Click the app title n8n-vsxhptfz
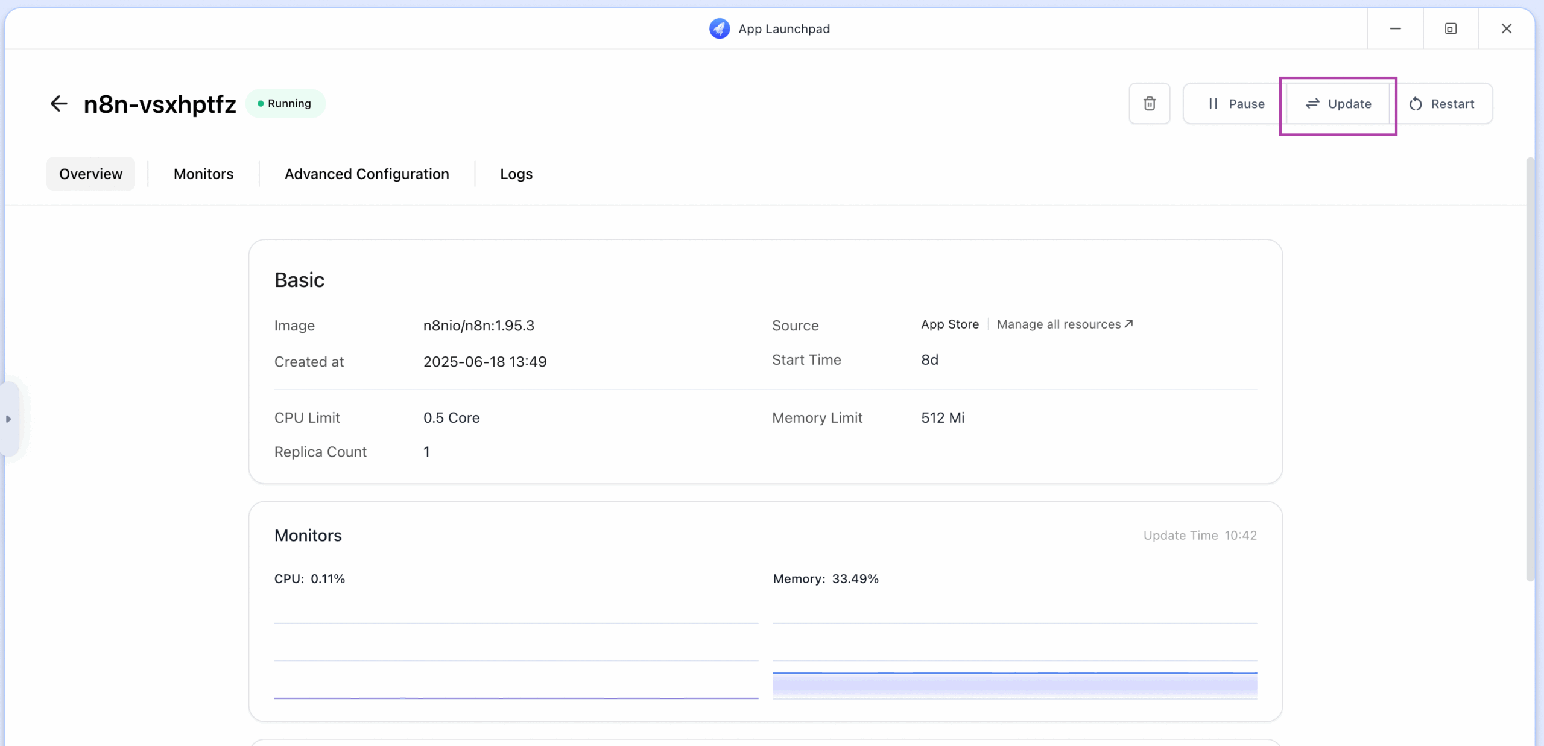Image resolution: width=1544 pixels, height=746 pixels. [160, 104]
